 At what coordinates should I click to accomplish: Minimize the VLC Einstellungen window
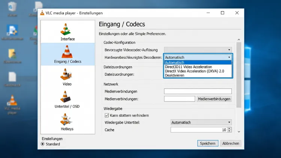tap(208, 13)
